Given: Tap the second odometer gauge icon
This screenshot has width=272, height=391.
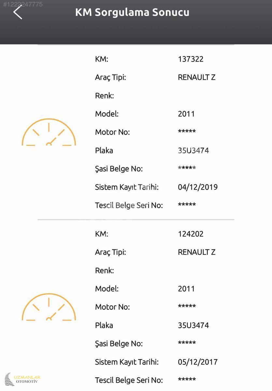Looking at the screenshot, I should [49, 307].
